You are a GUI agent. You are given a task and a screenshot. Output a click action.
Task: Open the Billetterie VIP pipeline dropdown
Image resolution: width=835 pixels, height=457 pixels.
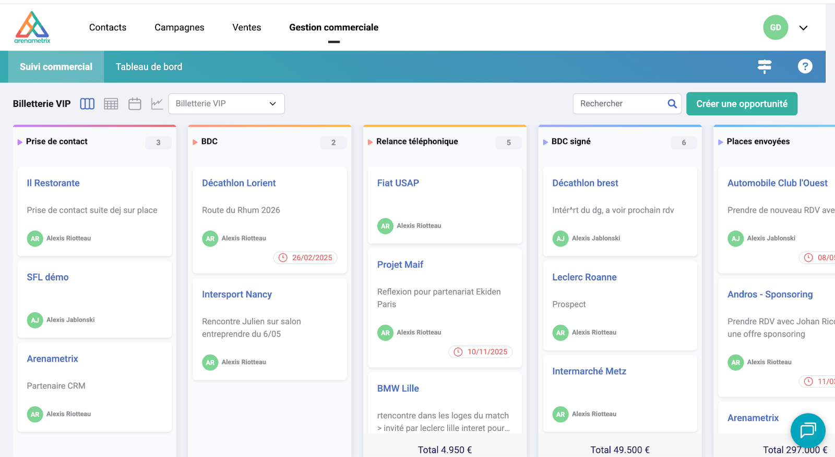tap(226, 104)
